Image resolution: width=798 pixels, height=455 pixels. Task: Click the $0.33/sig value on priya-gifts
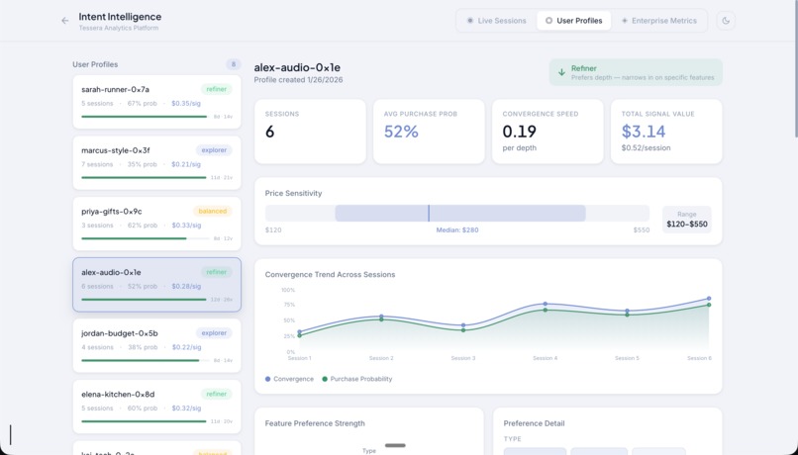(x=186, y=226)
